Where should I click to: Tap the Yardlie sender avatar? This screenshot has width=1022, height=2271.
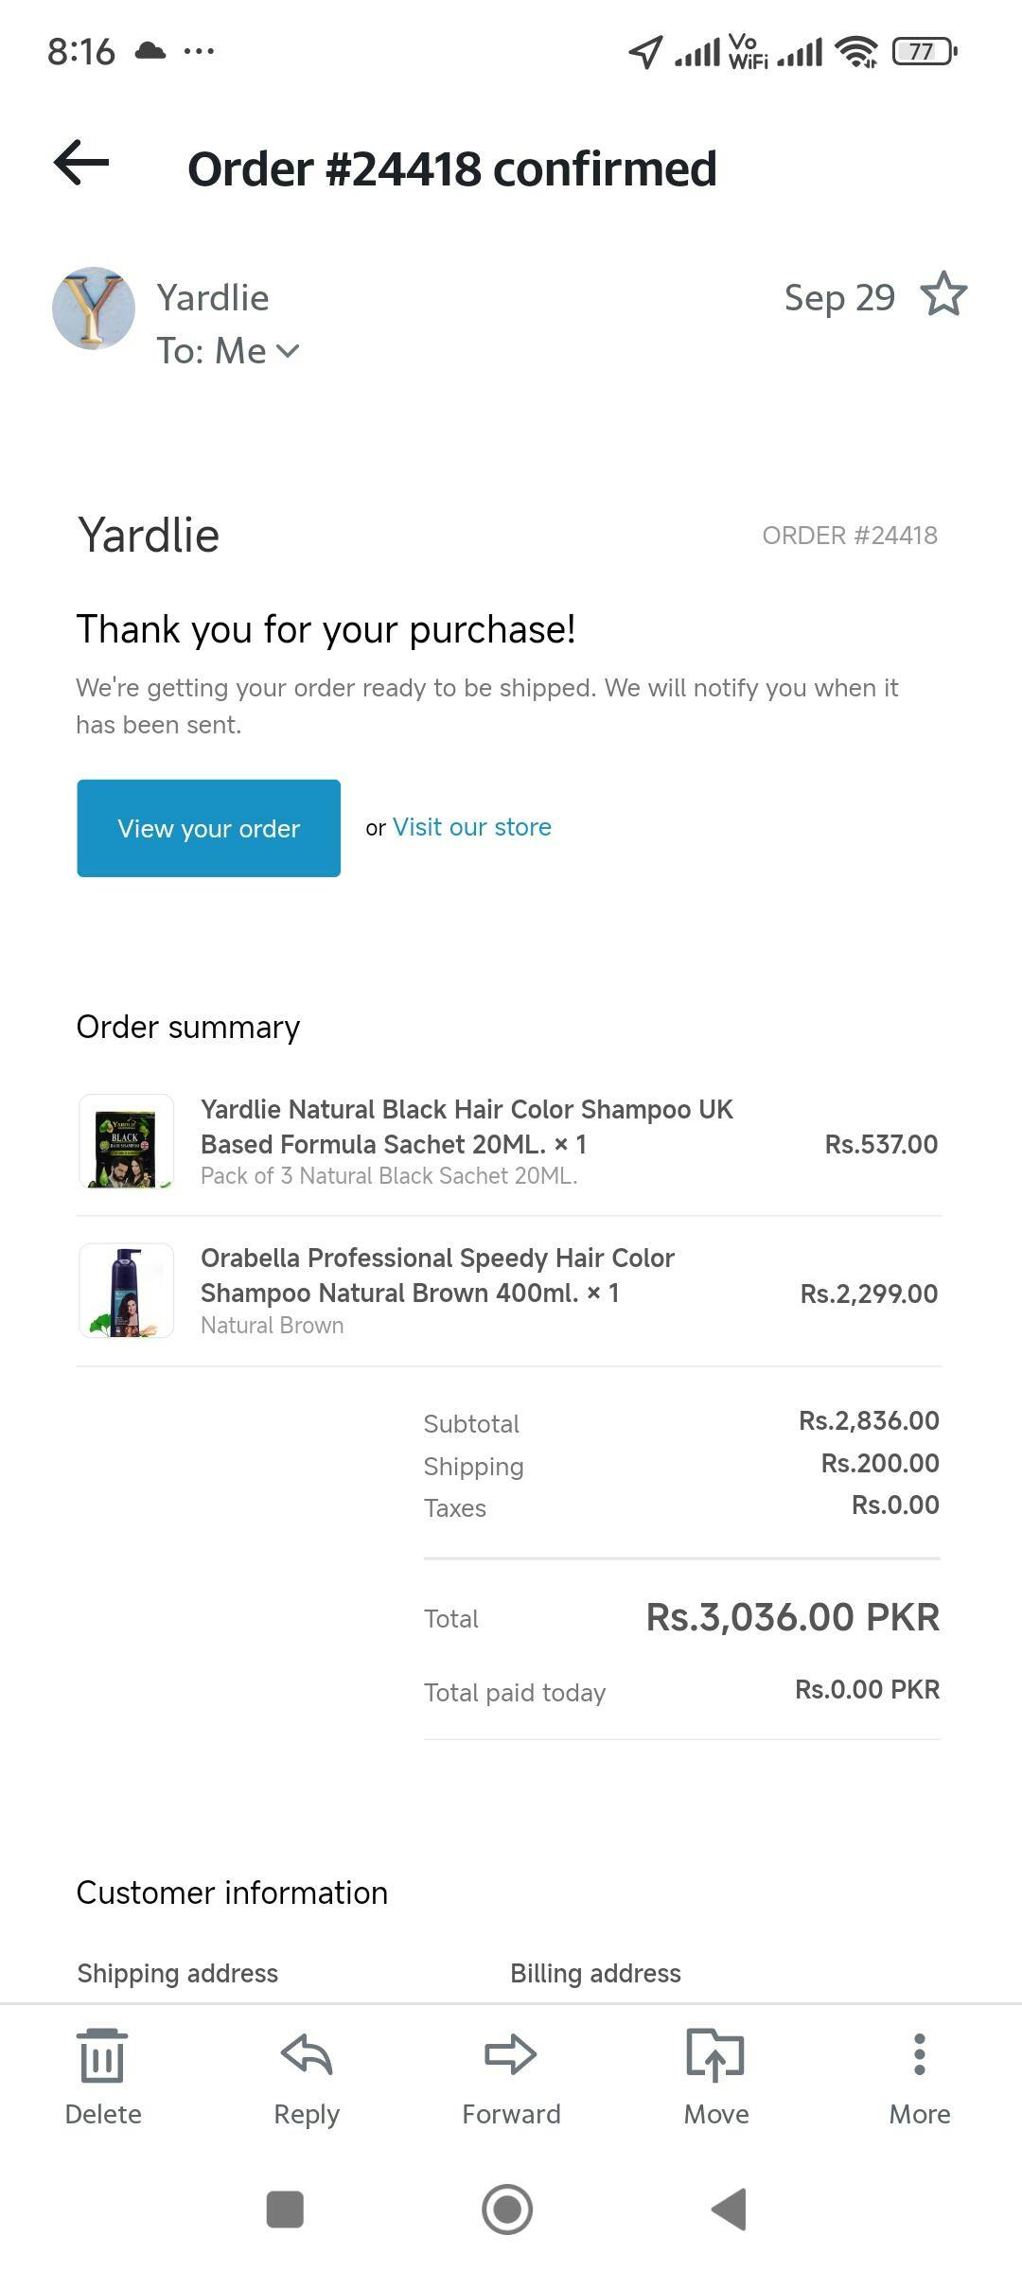pyautogui.click(x=93, y=308)
